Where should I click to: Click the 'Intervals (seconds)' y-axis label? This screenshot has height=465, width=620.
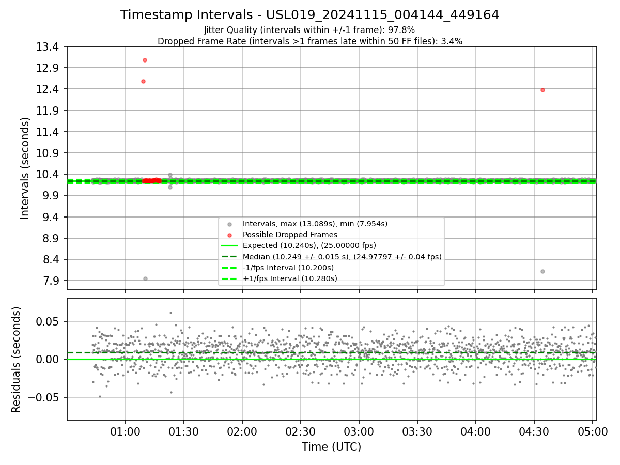25,168
